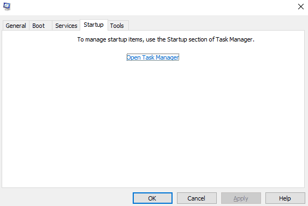308x206 pixels.
Task: Go to the Tools tab
Action: pyautogui.click(x=118, y=26)
